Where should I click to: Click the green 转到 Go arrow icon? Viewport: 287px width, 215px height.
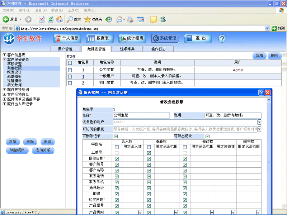[x=274, y=28]
